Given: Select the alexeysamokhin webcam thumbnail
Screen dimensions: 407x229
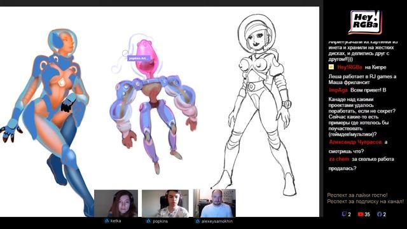Looking at the screenshot, I should tap(214, 203).
